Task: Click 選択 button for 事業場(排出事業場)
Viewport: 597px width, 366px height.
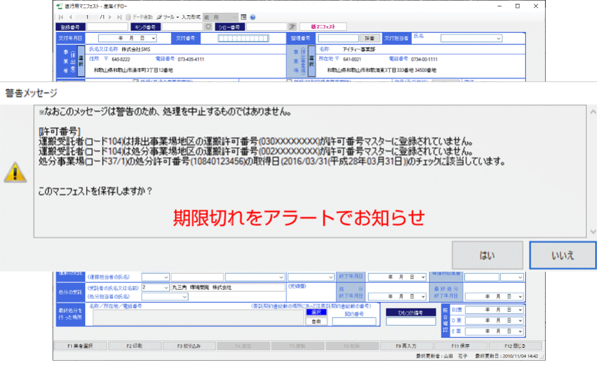Action: pyautogui.click(x=311, y=61)
